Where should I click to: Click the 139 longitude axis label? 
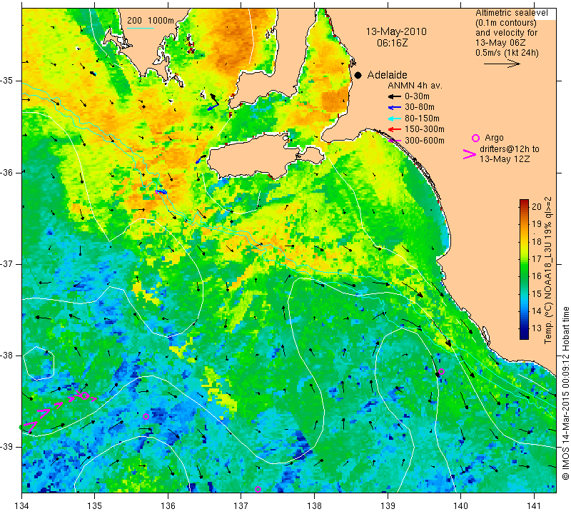click(388, 505)
